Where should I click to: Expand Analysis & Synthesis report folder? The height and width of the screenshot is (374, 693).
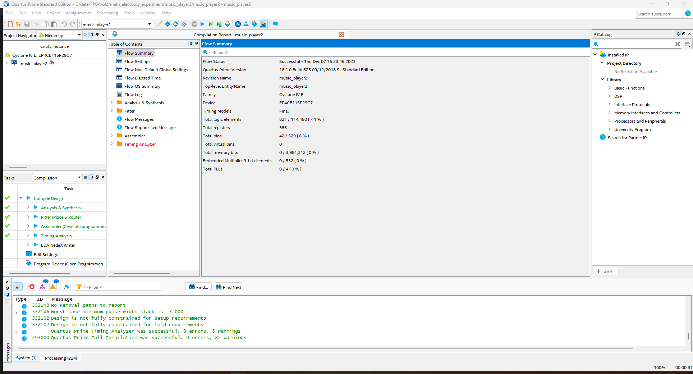(112, 102)
